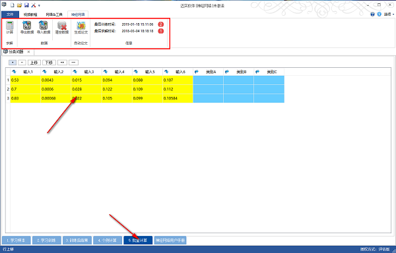
Task: Click the 导入数据 import data icon
Action: pyautogui.click(x=43, y=25)
